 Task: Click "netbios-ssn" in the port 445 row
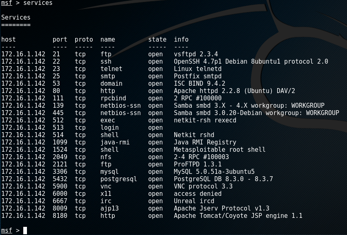[x=120, y=113]
